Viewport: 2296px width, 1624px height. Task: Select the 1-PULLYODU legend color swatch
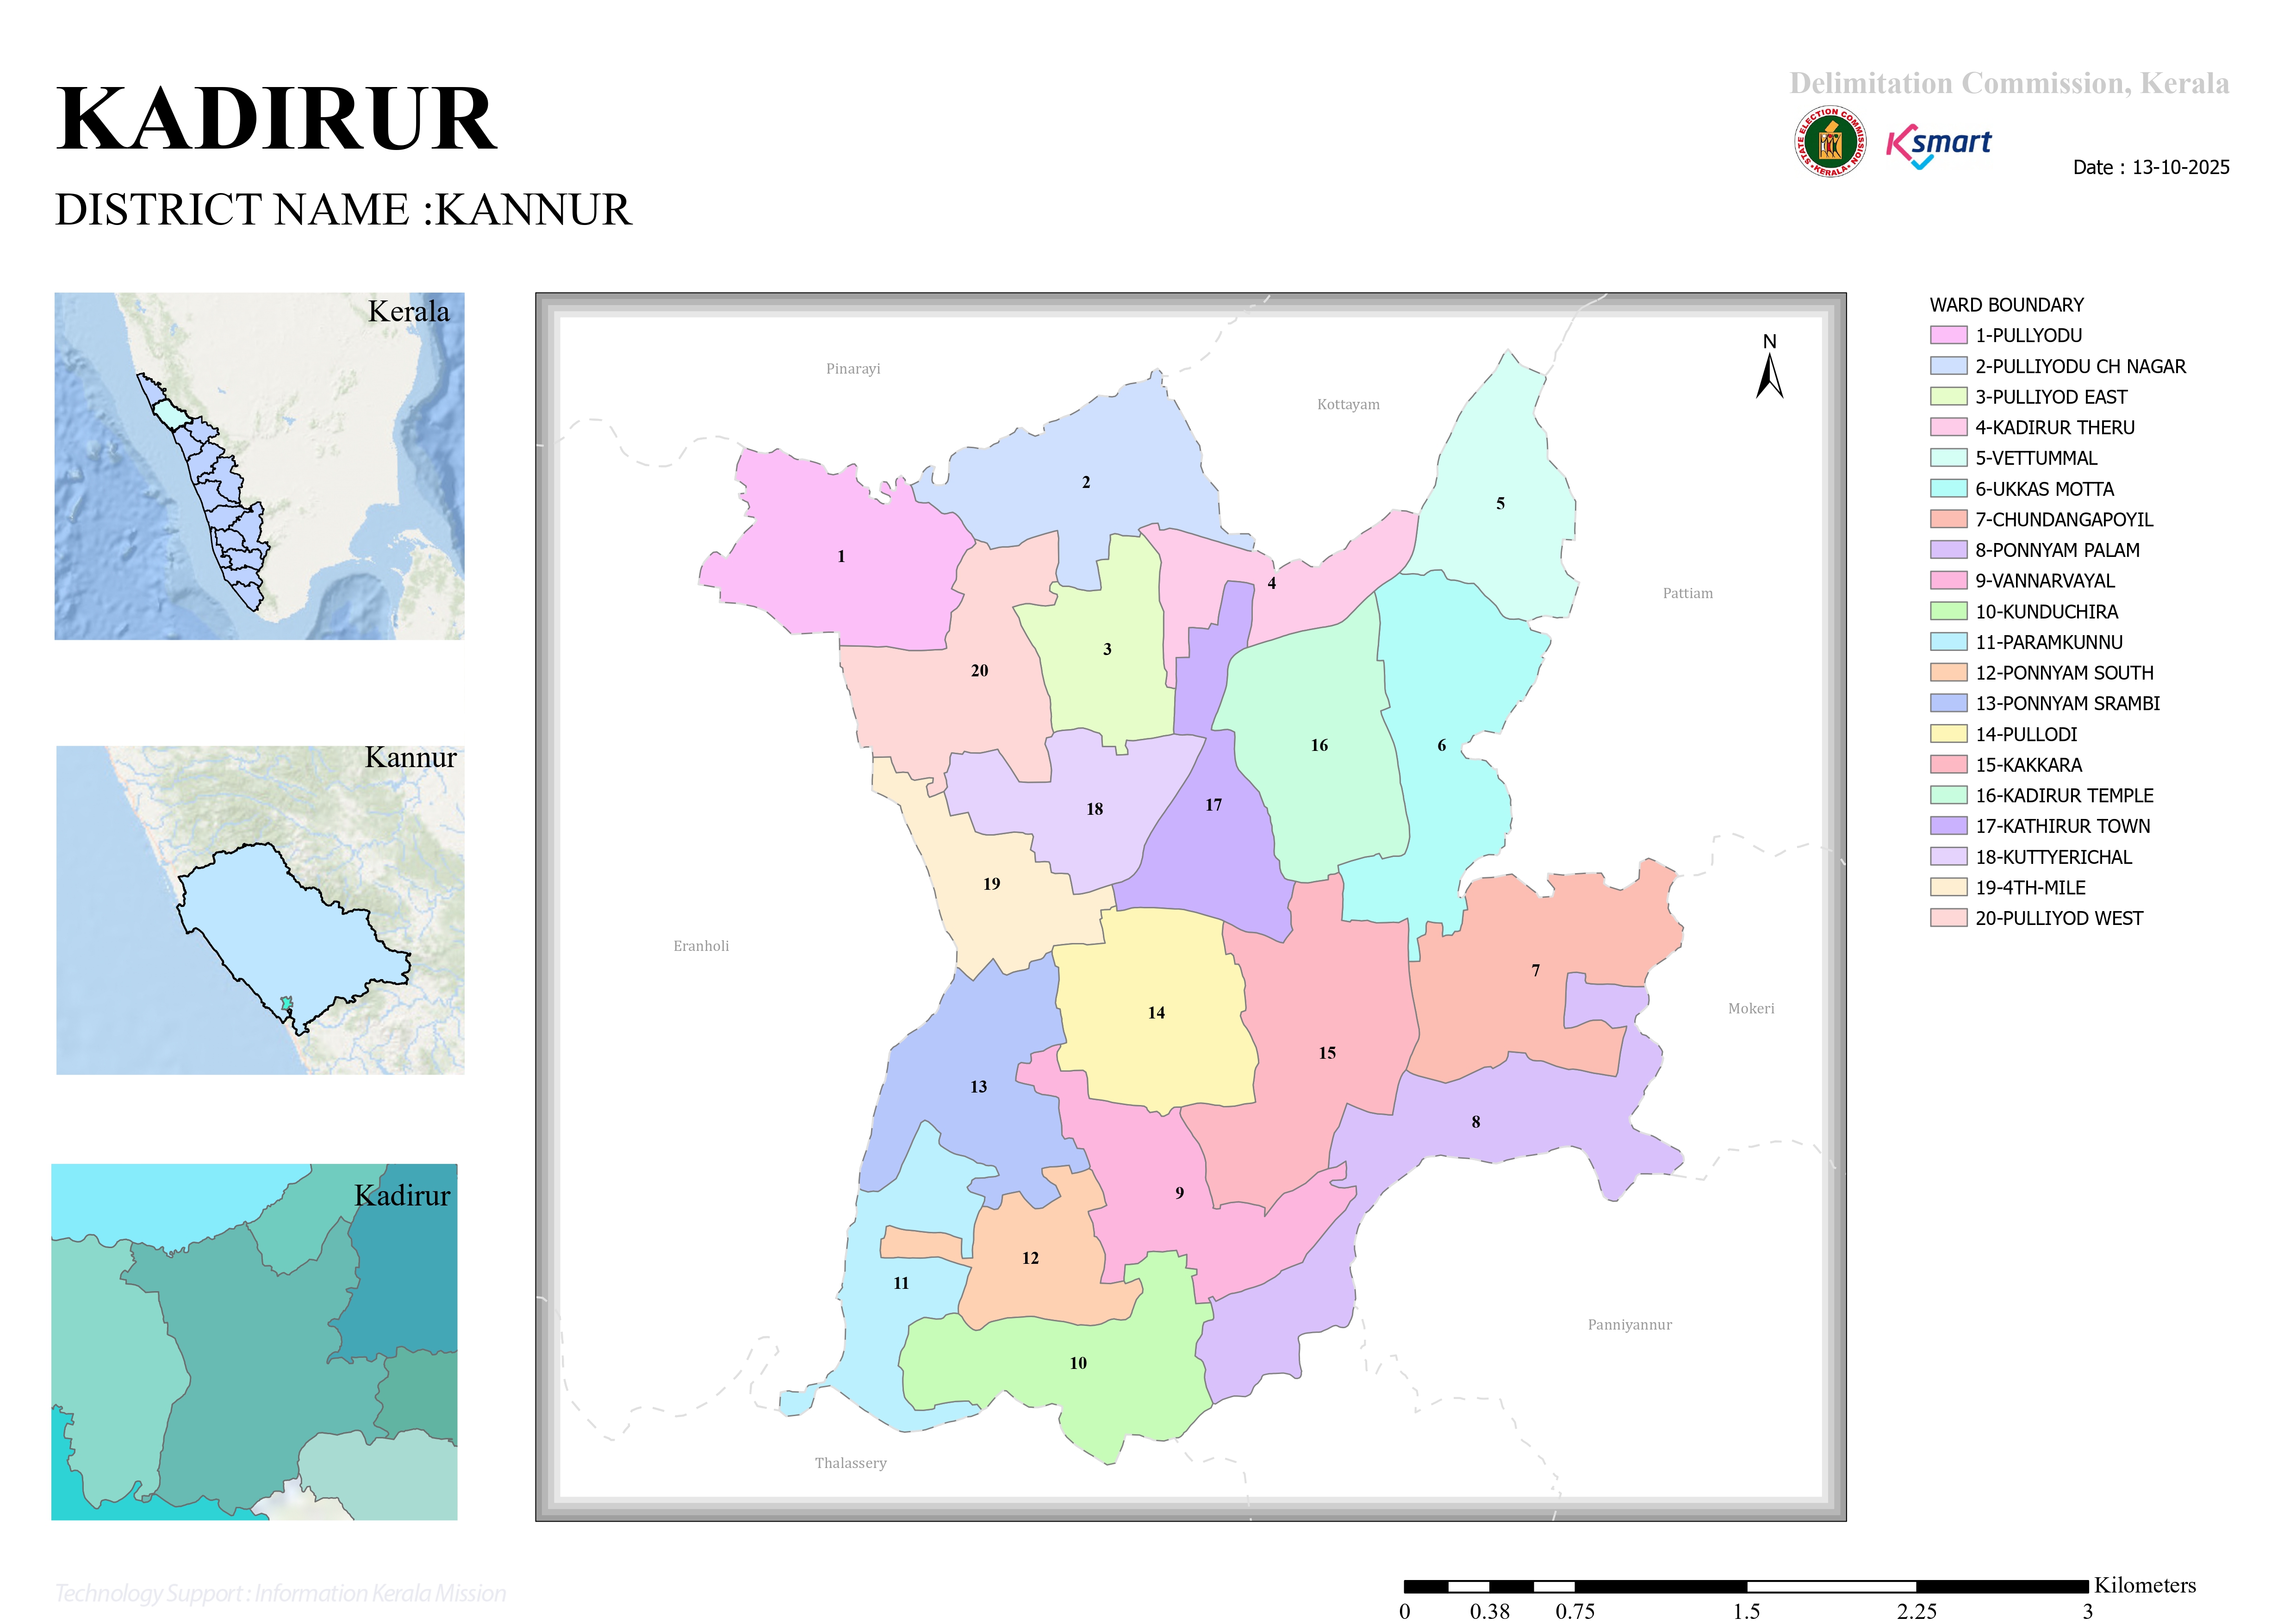tap(1948, 335)
